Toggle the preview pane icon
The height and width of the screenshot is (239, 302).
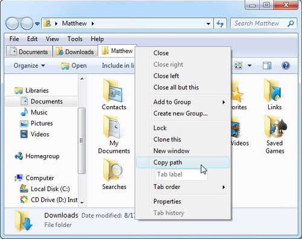coord(267,66)
